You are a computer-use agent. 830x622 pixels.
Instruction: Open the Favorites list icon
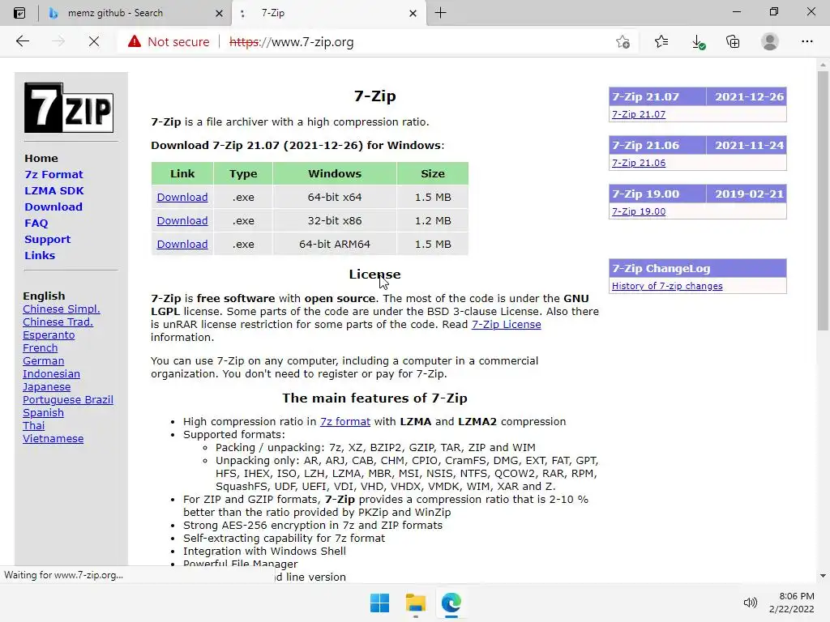(x=661, y=41)
